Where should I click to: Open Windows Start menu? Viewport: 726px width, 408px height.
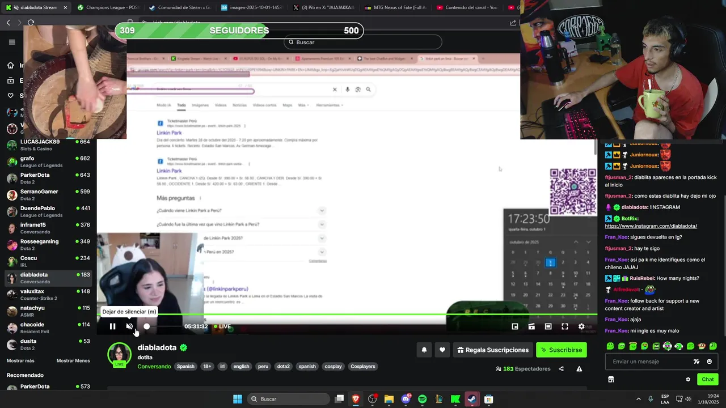[x=238, y=399]
